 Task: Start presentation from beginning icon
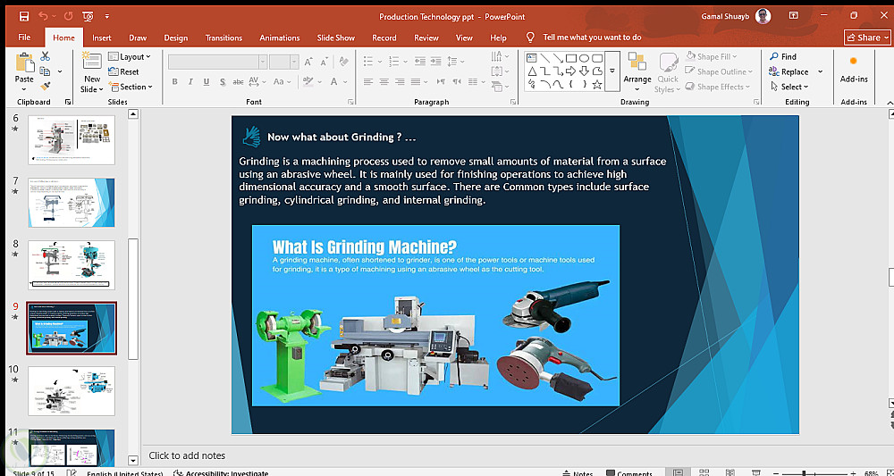click(x=87, y=16)
